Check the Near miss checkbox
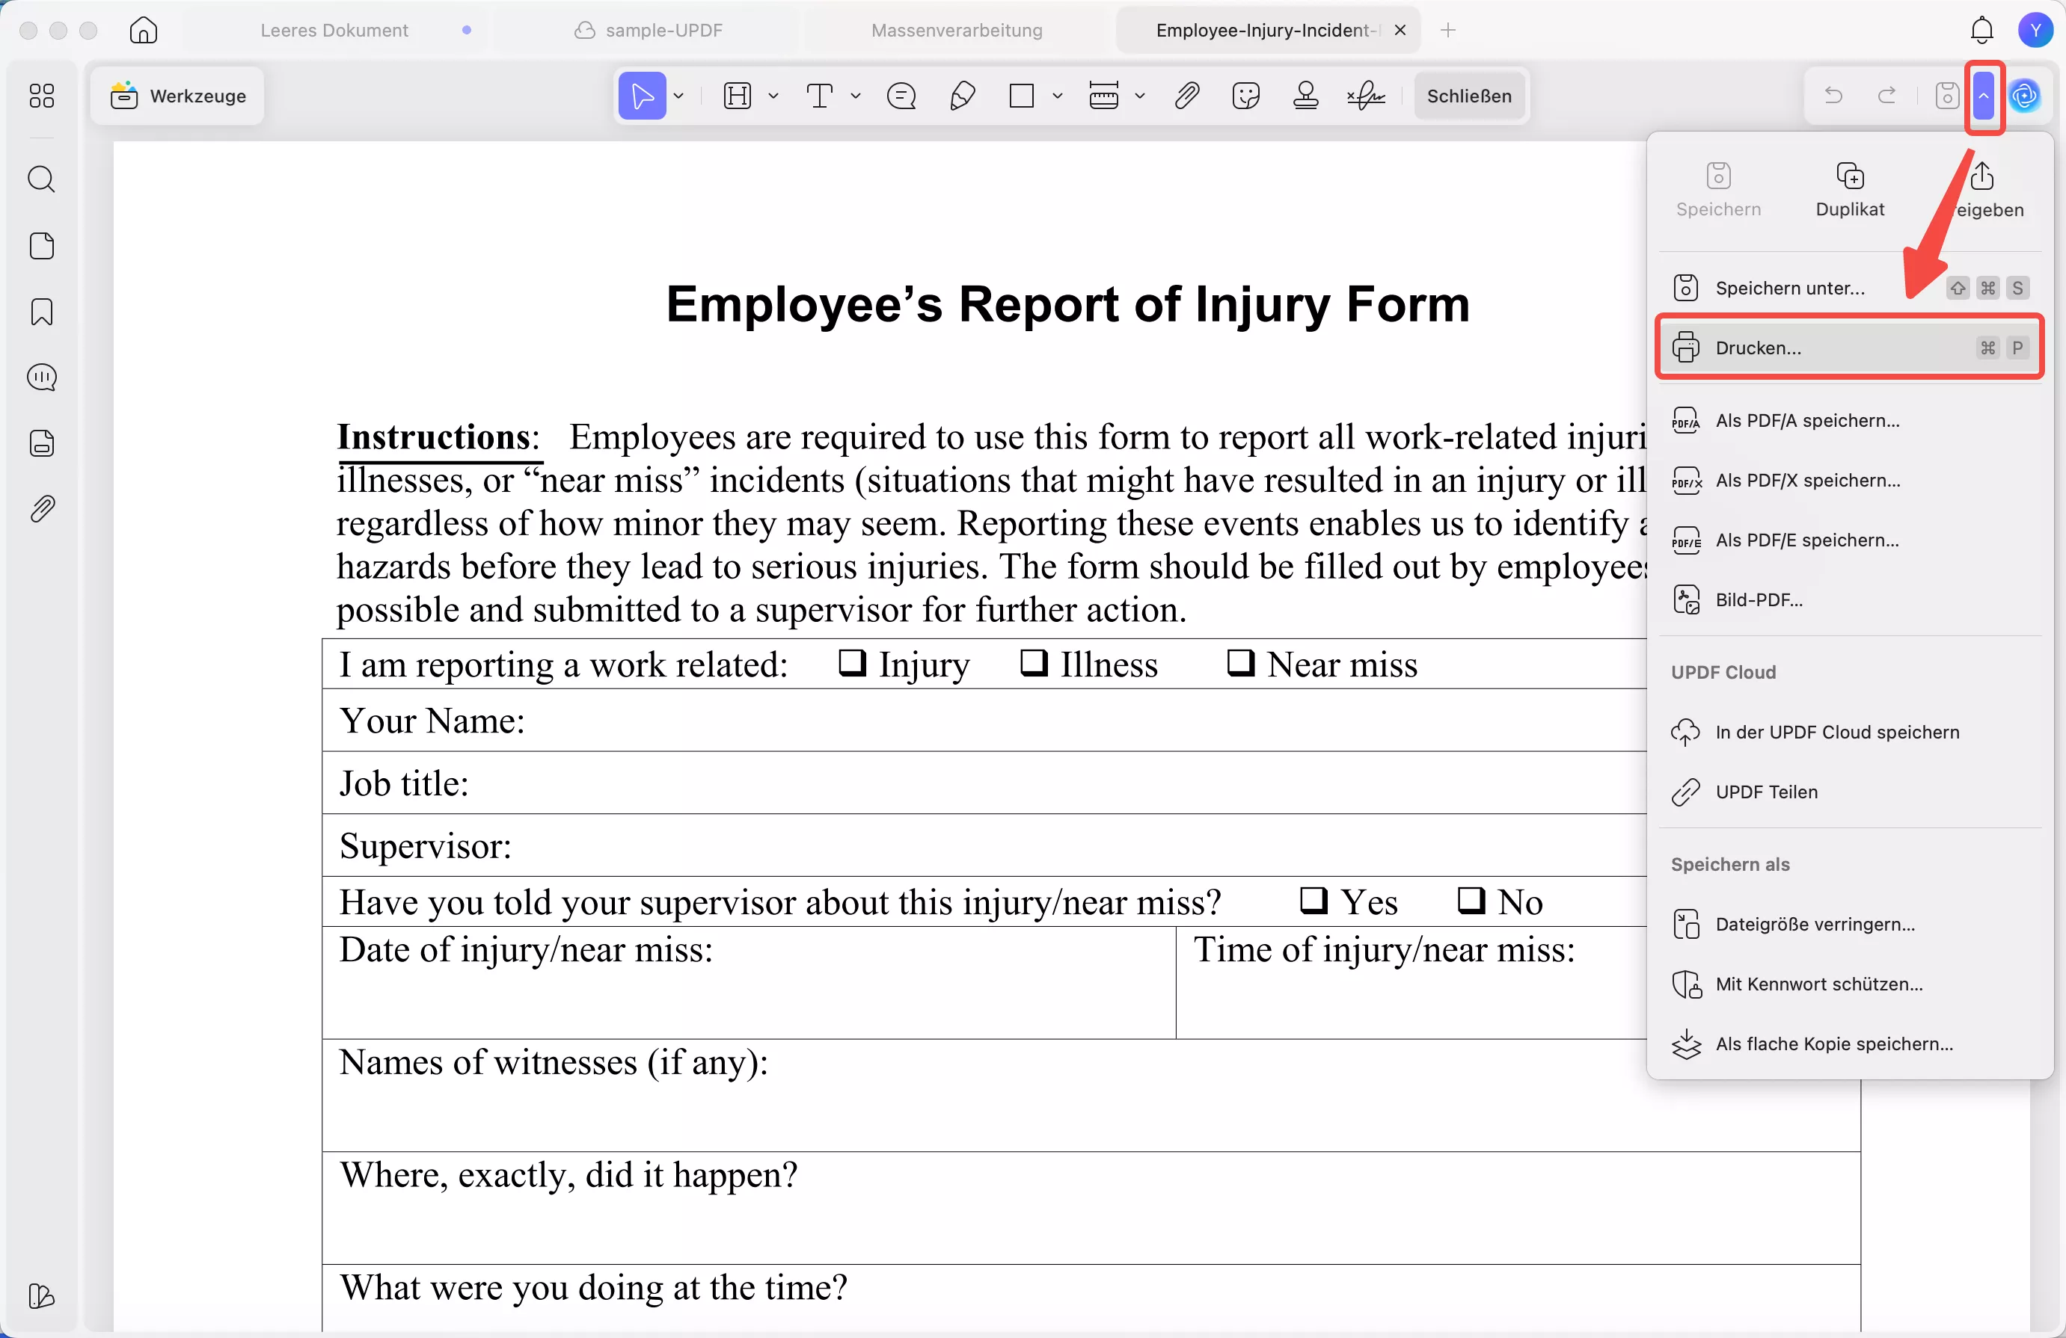Screen dimensions: 2066x1338 click(x=1239, y=663)
